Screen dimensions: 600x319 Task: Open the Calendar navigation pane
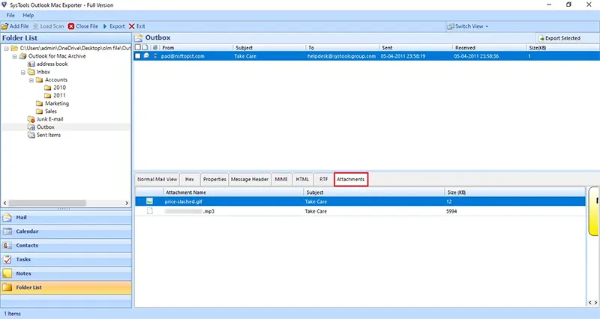[66, 231]
